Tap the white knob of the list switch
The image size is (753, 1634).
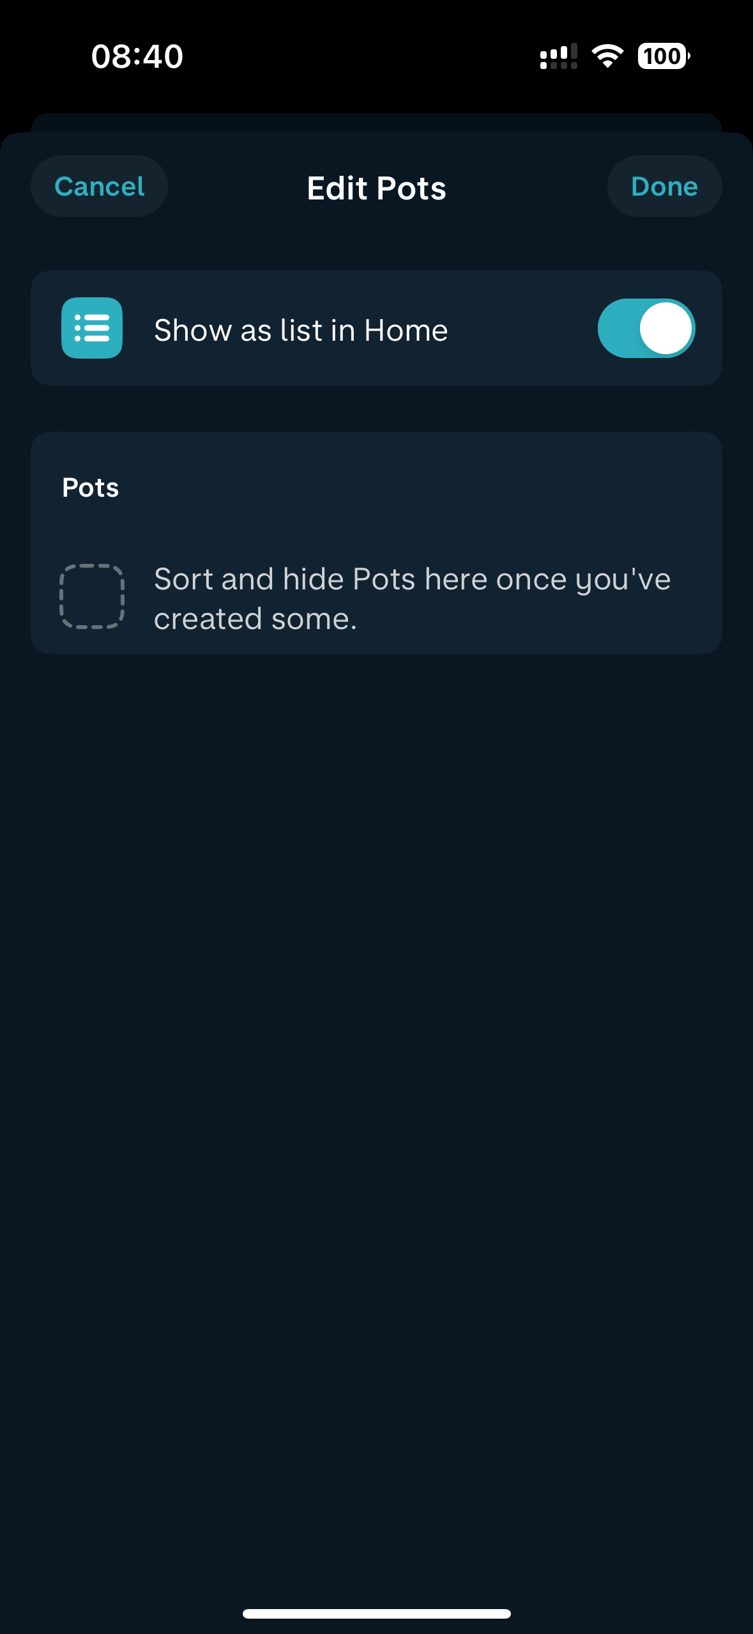pyautogui.click(x=666, y=328)
